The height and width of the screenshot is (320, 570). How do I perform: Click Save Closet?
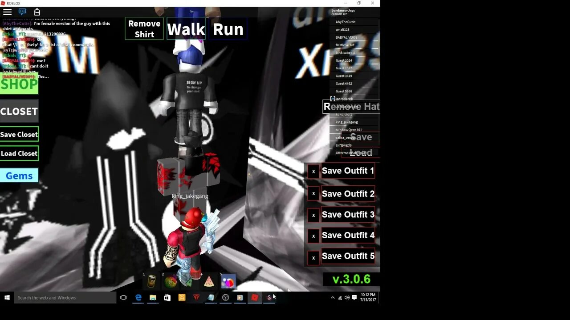(19, 134)
